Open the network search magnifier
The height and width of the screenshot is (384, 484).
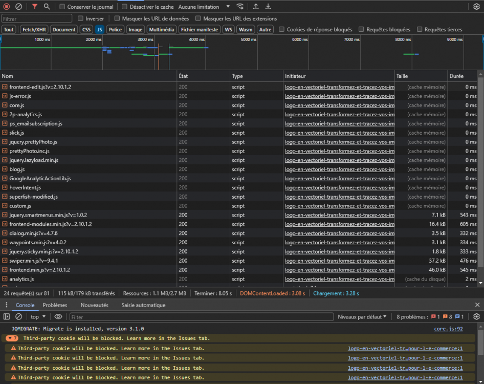[47, 7]
